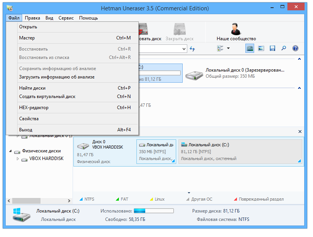Select the highlighted C: drive tile
This screenshot has width=313, height=237.
[160, 73]
